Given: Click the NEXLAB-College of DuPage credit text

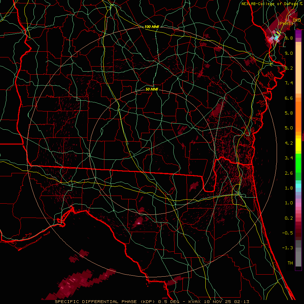Looking at the screenshot, I should [270, 4].
